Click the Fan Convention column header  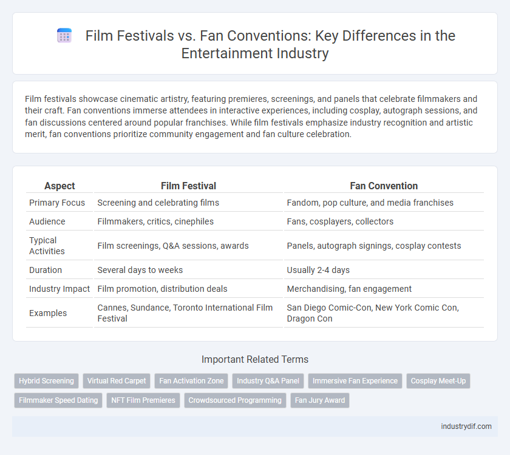(x=384, y=186)
